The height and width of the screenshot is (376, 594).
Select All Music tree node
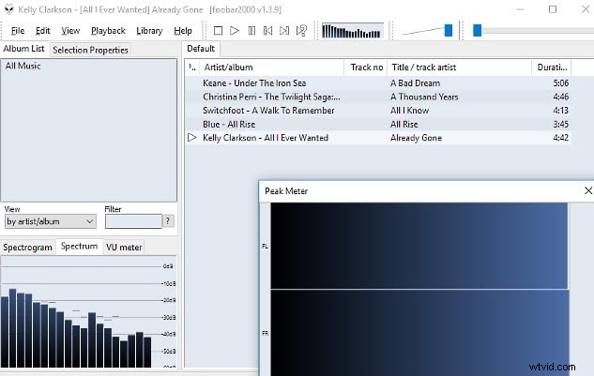click(x=23, y=66)
